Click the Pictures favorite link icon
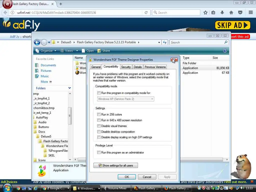Image resolution: width=256 pixels, height=192 pixels. 37,71
